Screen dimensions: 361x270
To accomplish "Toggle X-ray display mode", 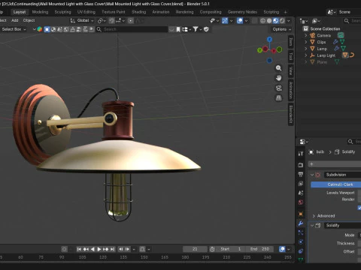I will coord(254,20).
